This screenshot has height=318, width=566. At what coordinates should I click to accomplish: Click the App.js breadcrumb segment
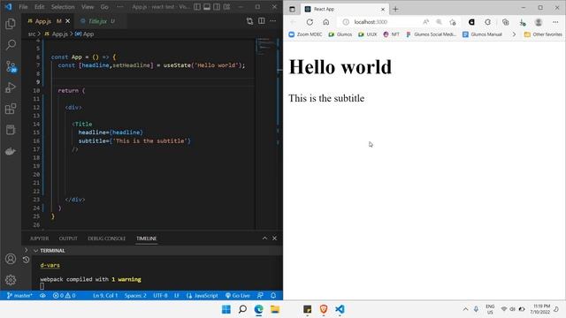[59, 34]
